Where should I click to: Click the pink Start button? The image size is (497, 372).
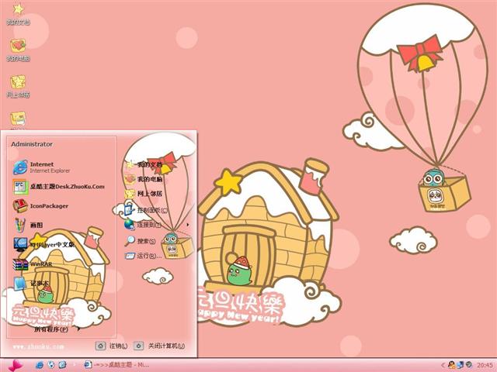coord(15,365)
